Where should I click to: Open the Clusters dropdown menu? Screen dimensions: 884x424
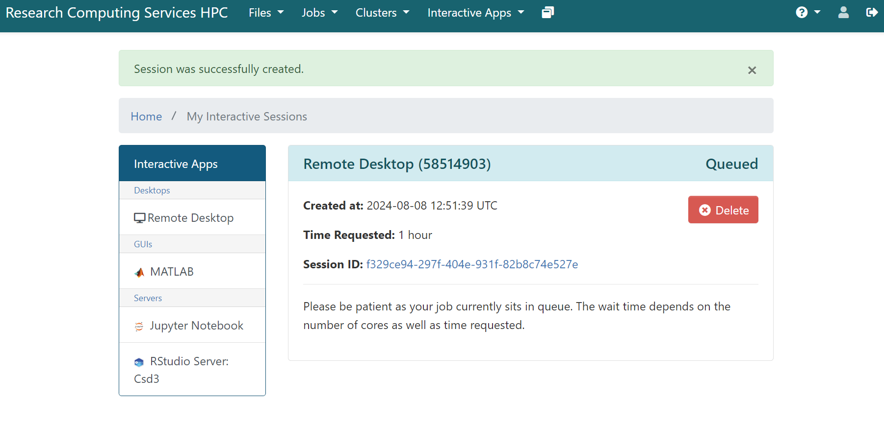382,13
